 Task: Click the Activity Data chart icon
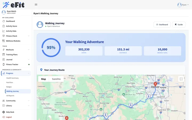coord(3,31)
